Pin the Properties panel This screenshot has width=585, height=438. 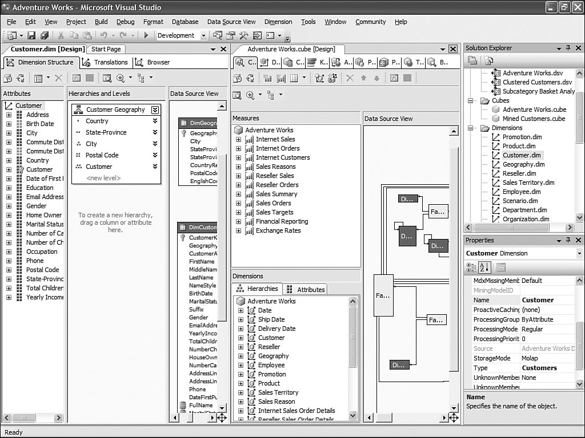pos(568,240)
